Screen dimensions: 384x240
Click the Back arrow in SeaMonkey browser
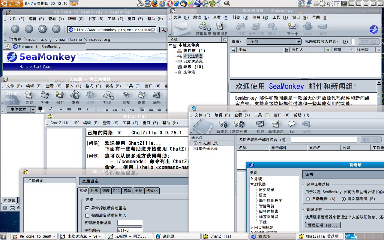pos(15,29)
